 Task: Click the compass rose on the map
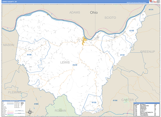[x=30, y=112]
